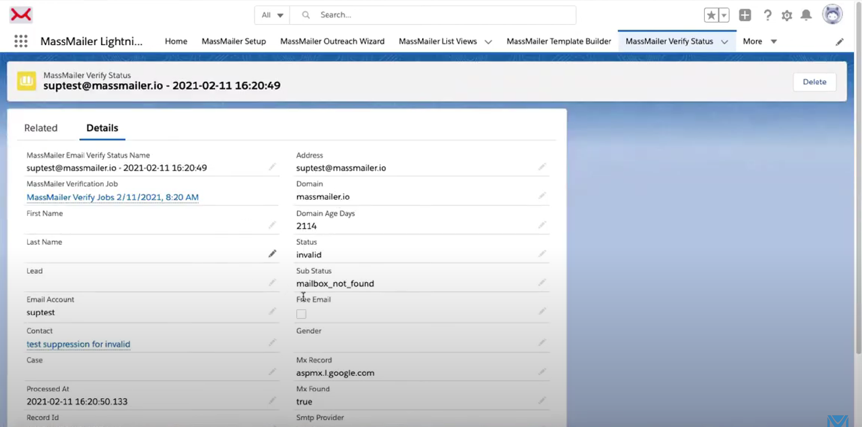Click the user avatar profile icon
The height and width of the screenshot is (427, 862).
[x=832, y=15]
